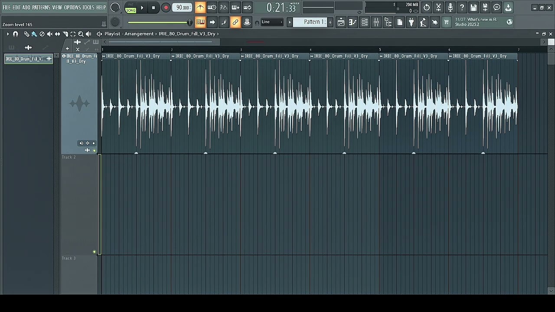Screen dimensions: 555x312
Task: Open the Browser view
Action: tap(388, 22)
